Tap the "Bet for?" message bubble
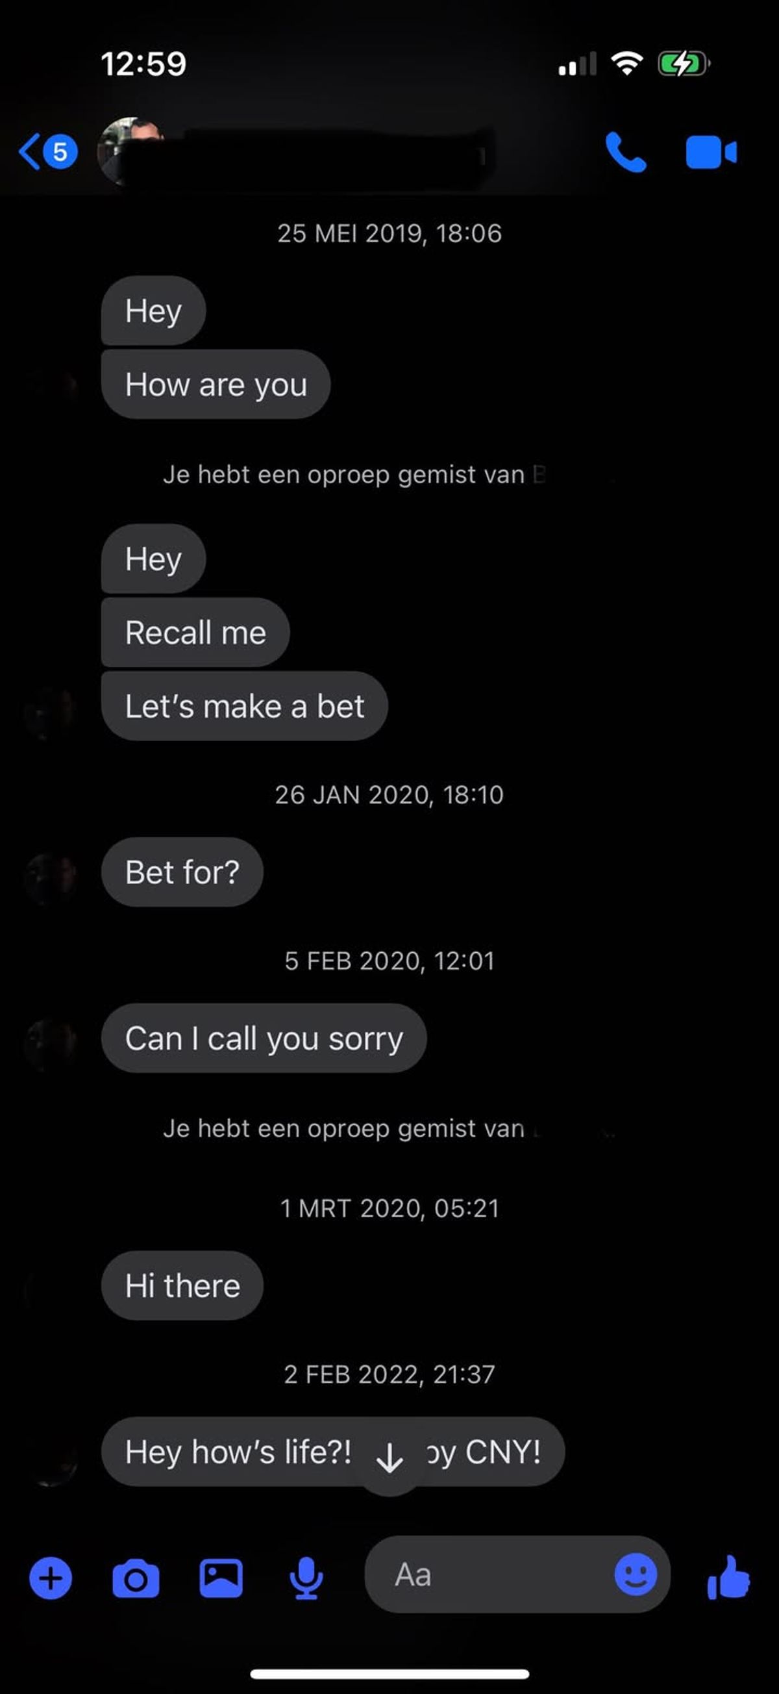This screenshot has height=1694, width=779. point(182,872)
